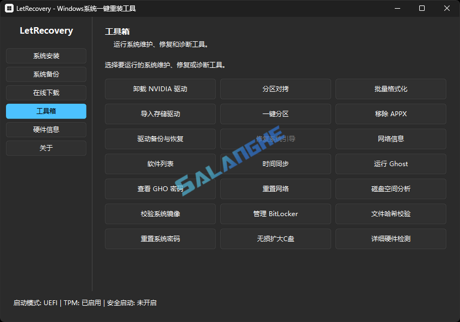This screenshot has width=460, height=322.
Task: Go to the 在线下载 section
Action: pos(46,93)
